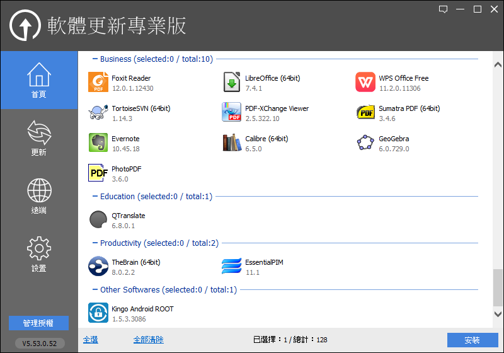The height and width of the screenshot is (353, 504).
Task: Select Kingo Android ROOT text label
Action: 142,309
